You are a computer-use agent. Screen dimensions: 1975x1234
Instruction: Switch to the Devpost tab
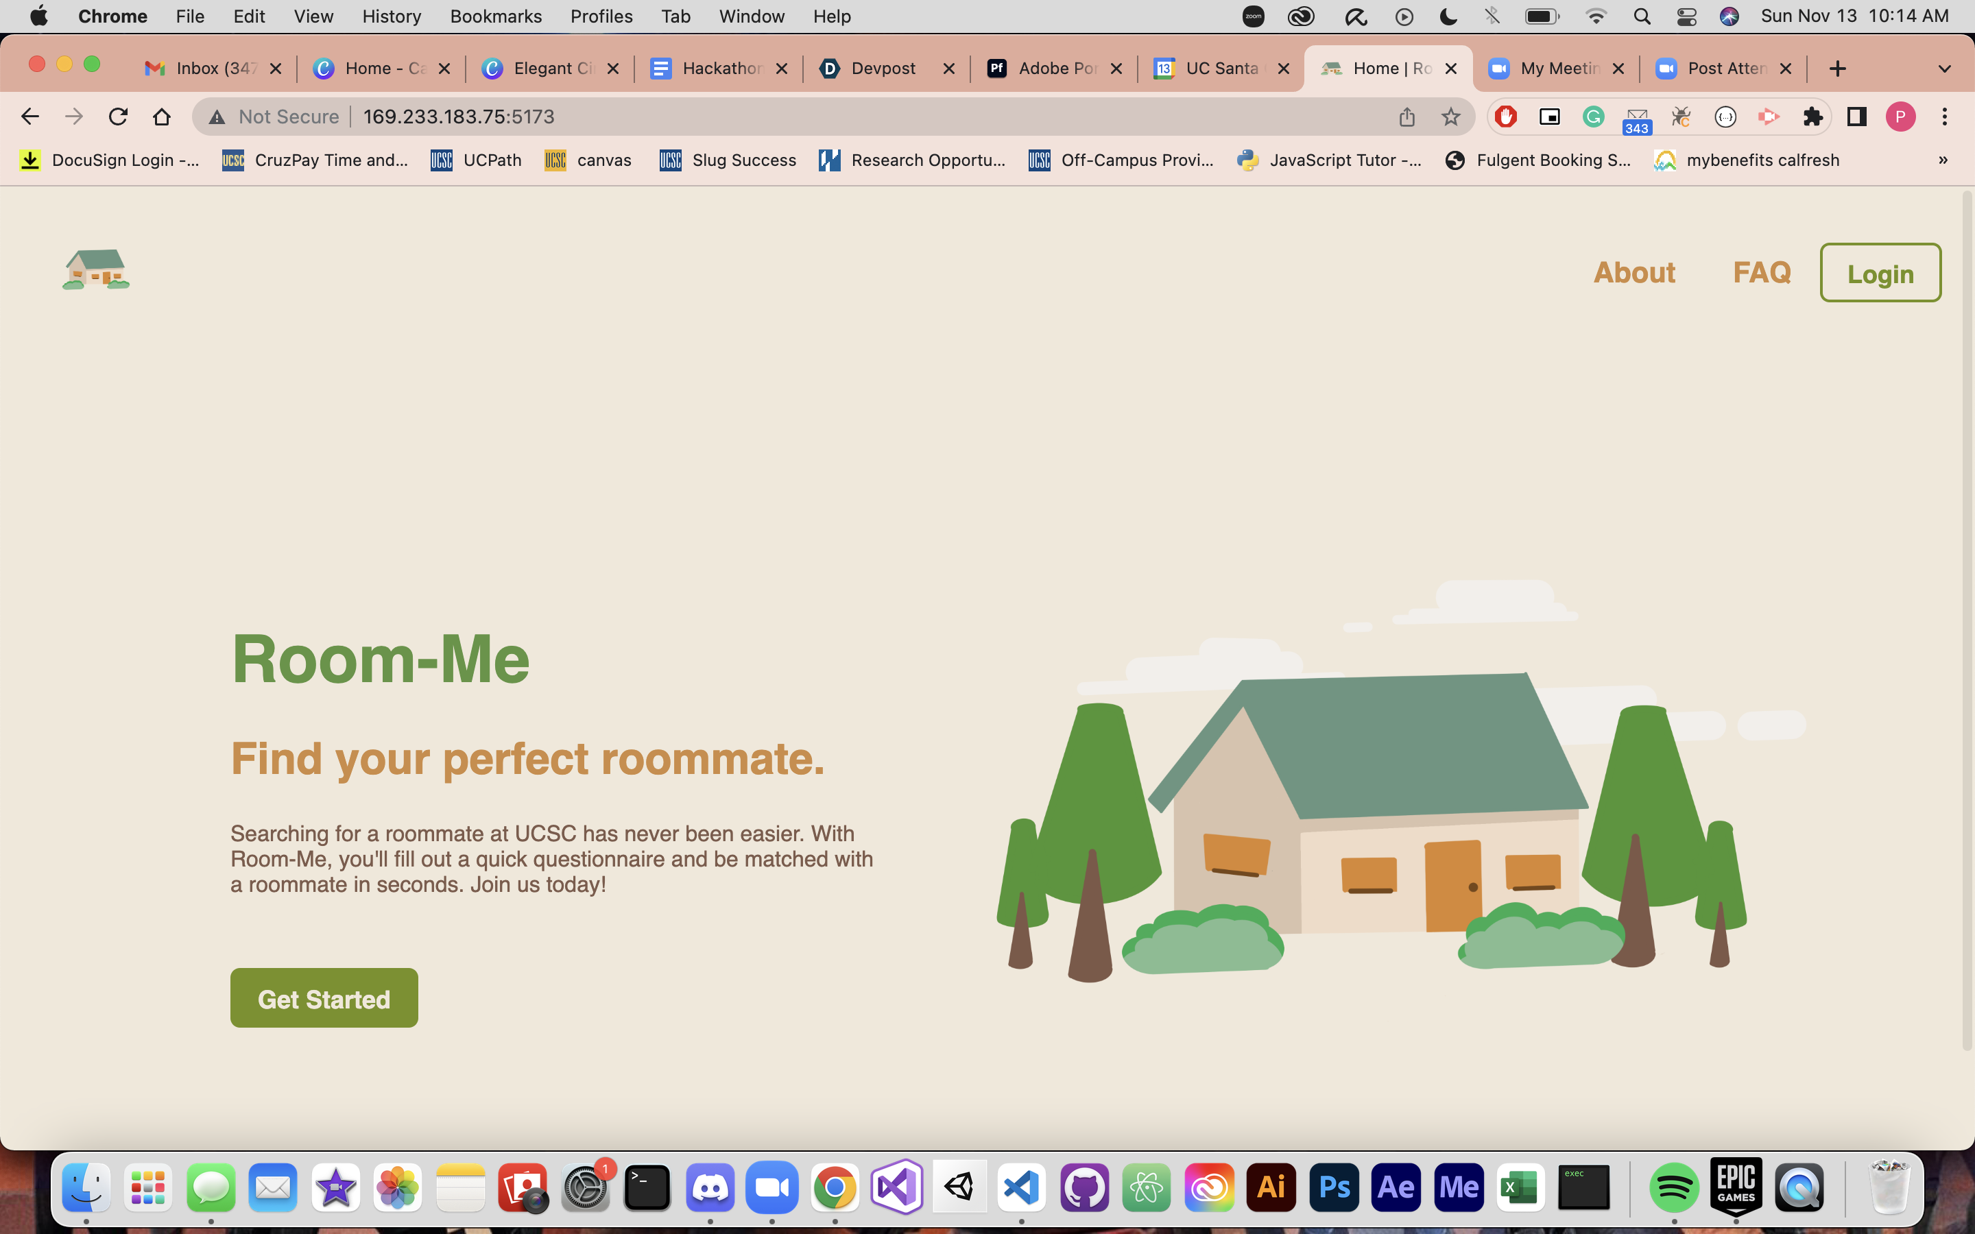point(882,69)
